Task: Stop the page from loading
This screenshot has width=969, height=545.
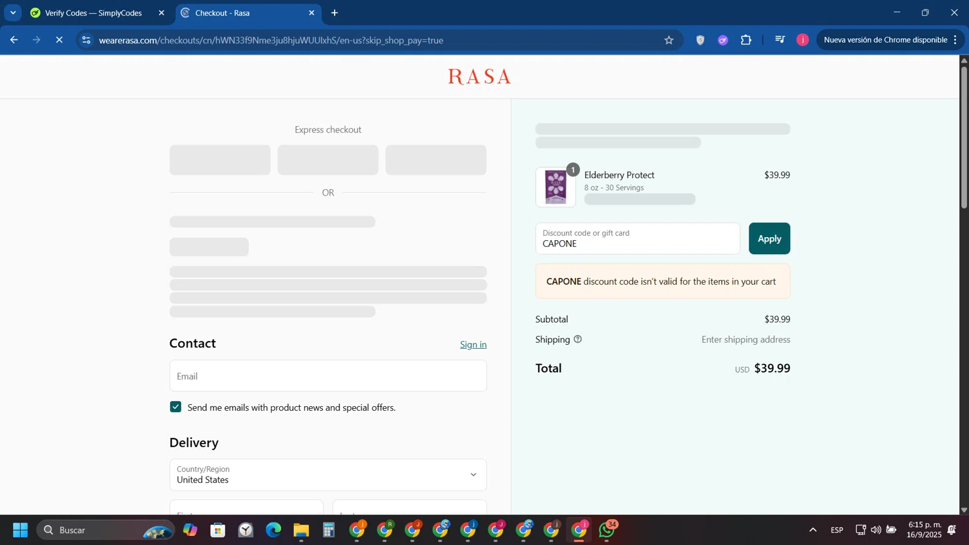Action: tap(59, 40)
